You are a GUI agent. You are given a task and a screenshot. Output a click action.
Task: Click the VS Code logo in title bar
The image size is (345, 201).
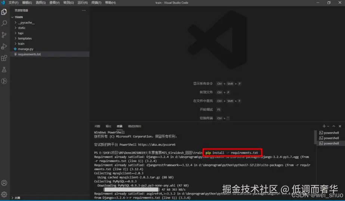click(x=3, y=2)
